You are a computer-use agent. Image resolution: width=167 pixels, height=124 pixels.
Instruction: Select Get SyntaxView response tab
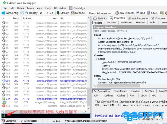(101, 91)
